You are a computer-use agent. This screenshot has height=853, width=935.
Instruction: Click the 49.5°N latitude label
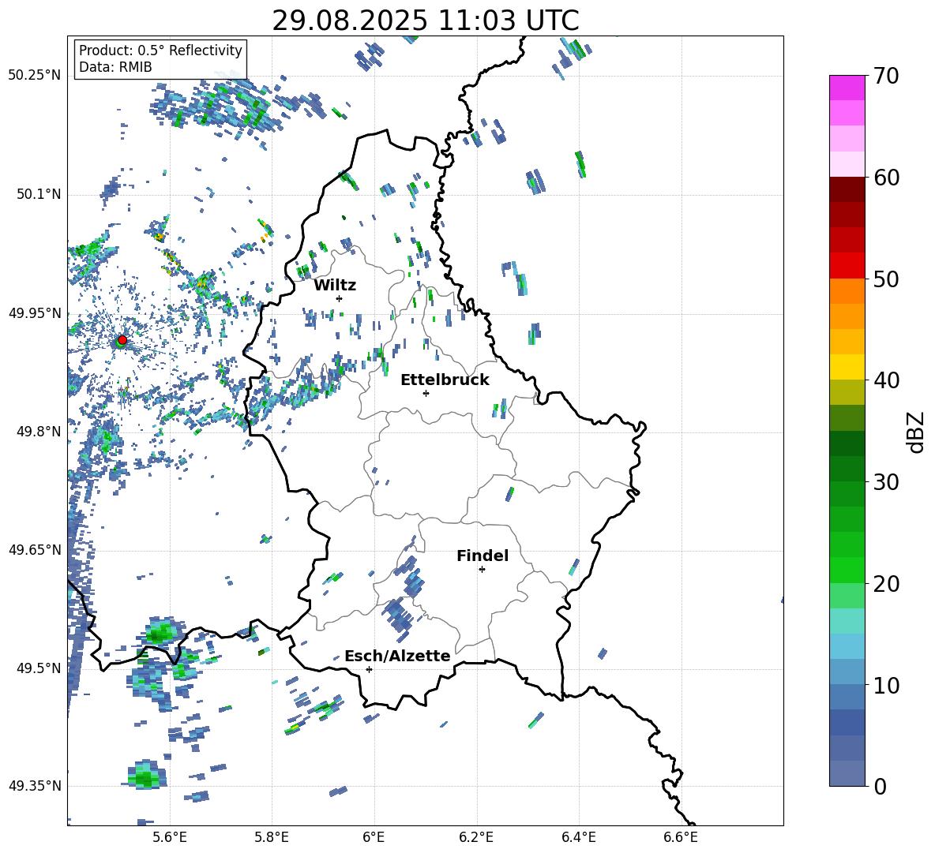39,668
